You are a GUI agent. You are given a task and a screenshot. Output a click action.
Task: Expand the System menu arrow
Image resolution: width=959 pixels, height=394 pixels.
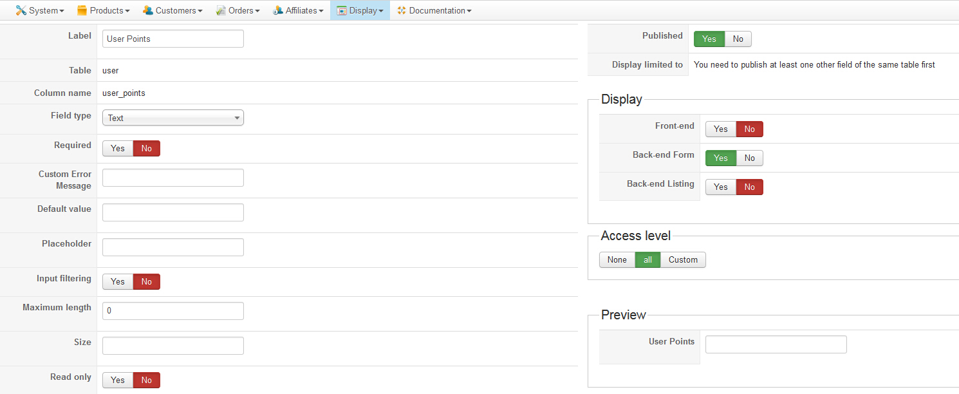62,11
